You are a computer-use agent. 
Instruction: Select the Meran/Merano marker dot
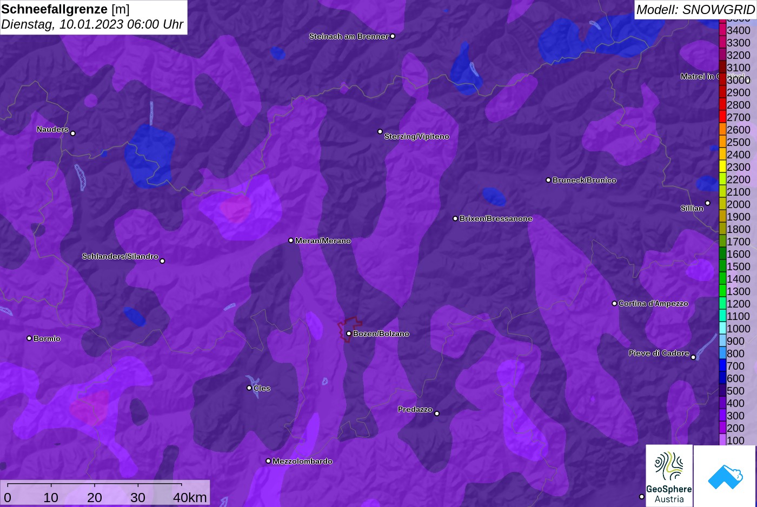pyautogui.click(x=291, y=241)
